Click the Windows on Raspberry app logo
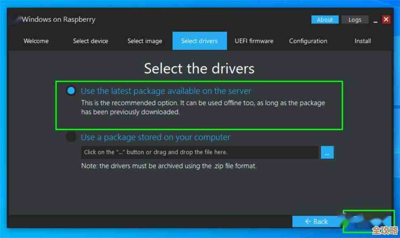The image size is (400, 238). click(x=16, y=19)
